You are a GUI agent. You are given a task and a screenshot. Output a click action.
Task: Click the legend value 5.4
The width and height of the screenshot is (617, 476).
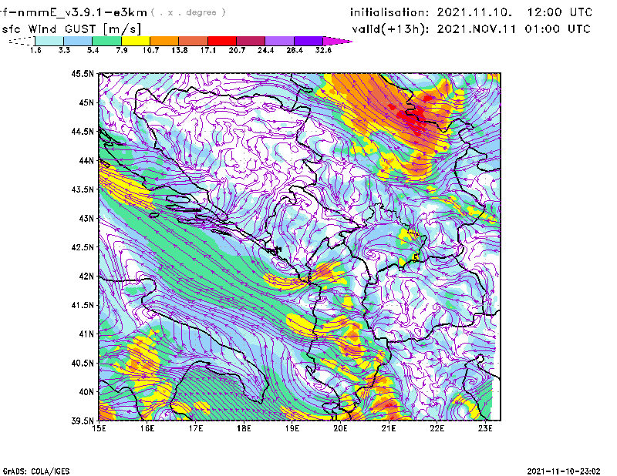click(93, 50)
